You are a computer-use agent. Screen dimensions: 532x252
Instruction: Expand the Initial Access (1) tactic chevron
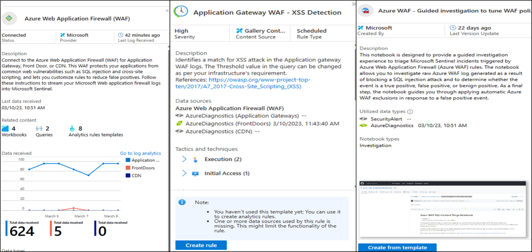tap(184, 173)
